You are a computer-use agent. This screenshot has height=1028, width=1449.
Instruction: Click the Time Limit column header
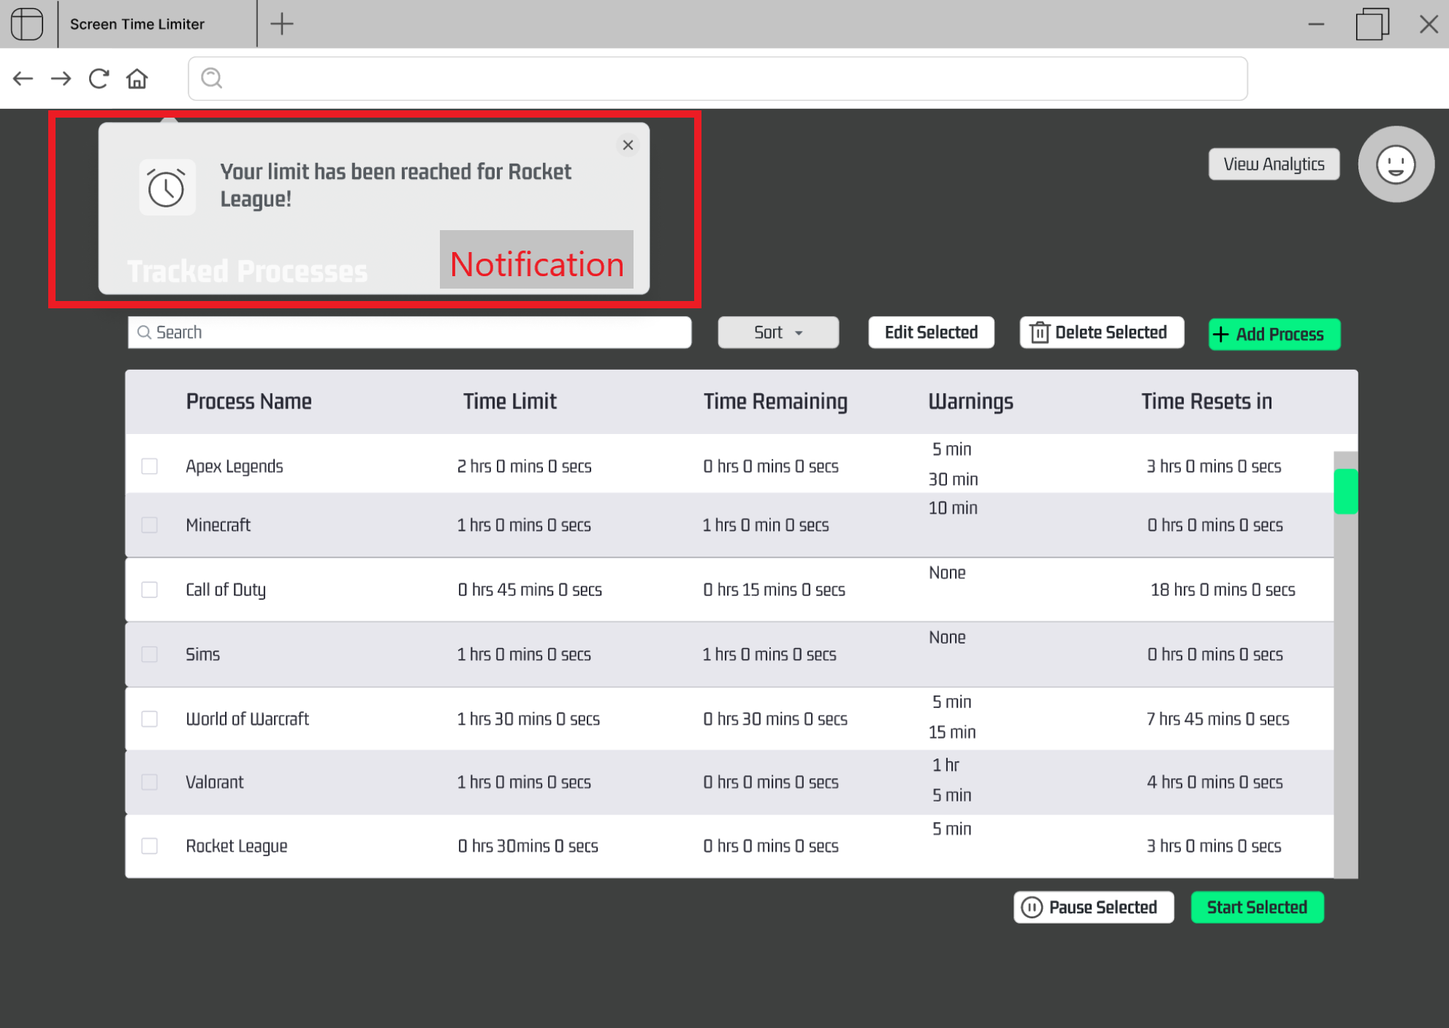(x=509, y=401)
